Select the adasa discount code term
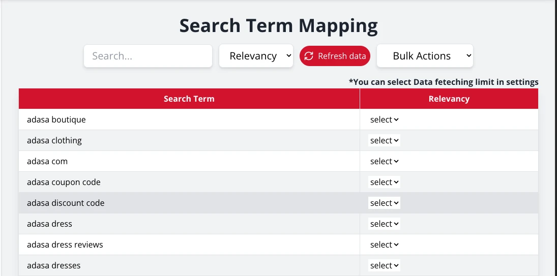 pyautogui.click(x=66, y=203)
